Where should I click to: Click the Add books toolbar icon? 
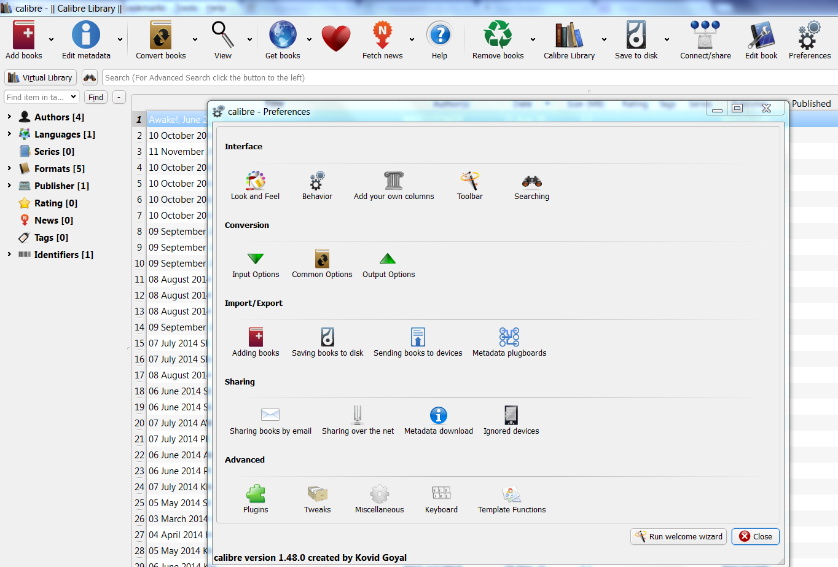(24, 40)
